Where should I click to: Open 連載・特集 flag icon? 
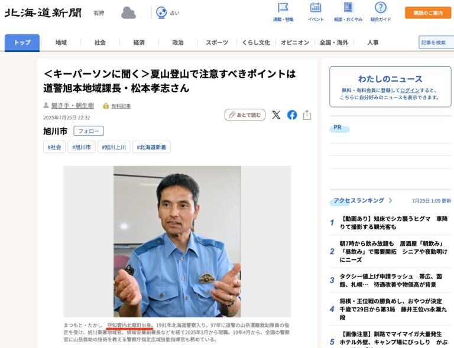(283, 8)
